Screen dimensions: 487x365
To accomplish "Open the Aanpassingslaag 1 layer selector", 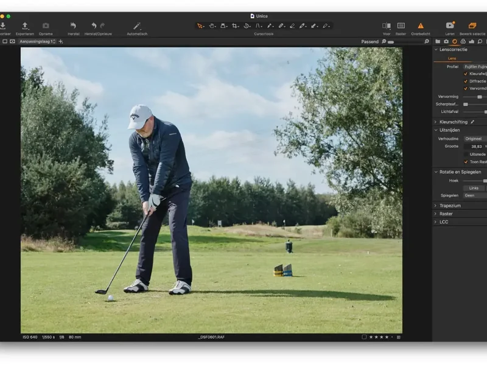I will coord(37,41).
